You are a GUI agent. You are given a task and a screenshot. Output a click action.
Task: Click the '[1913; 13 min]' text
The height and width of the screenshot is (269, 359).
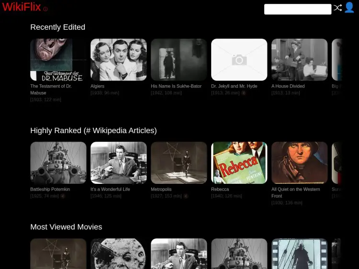pos(285,93)
